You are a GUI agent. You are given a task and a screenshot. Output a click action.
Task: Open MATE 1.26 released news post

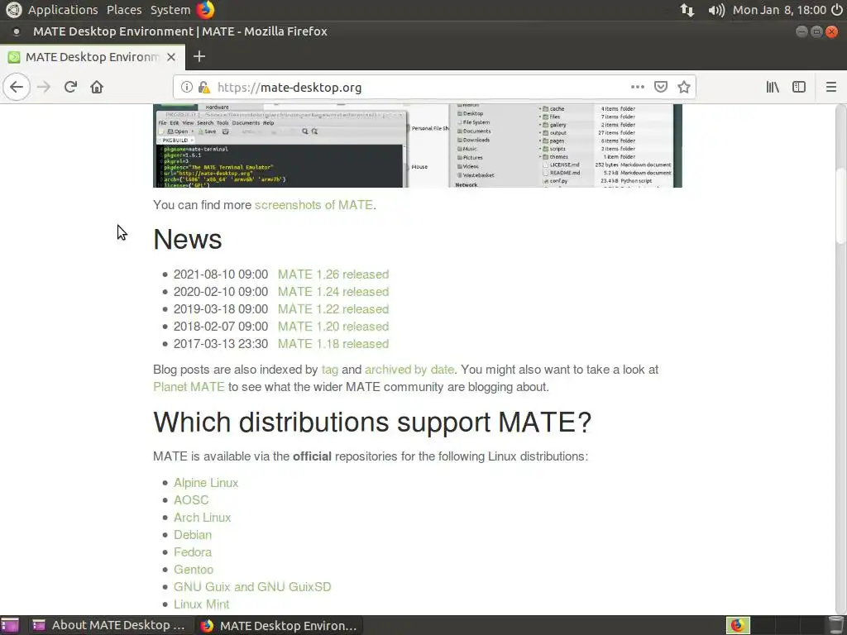(x=333, y=275)
